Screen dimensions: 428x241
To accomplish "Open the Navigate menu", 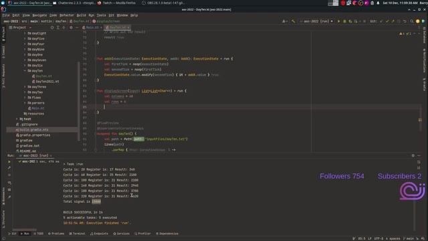I will pos(39,15).
